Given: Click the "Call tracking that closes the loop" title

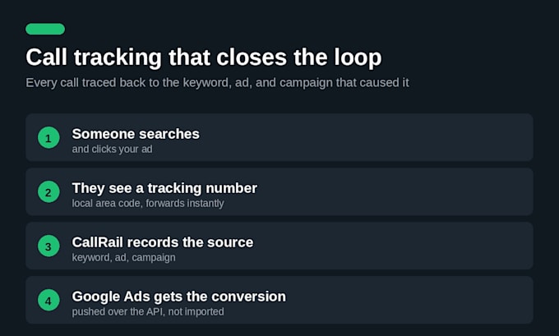Looking at the screenshot, I should click(204, 58).
